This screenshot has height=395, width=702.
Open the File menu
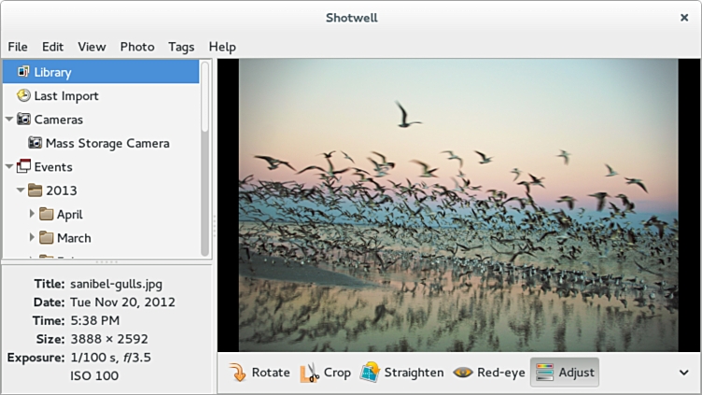(18, 47)
